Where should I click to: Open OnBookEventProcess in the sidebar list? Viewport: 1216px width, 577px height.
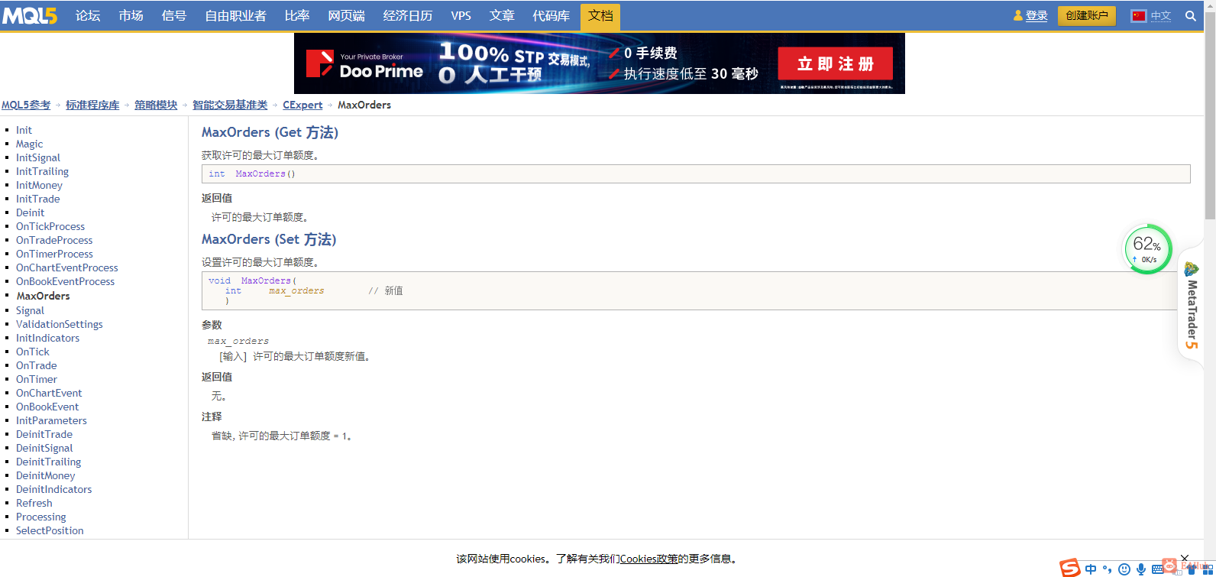(65, 282)
